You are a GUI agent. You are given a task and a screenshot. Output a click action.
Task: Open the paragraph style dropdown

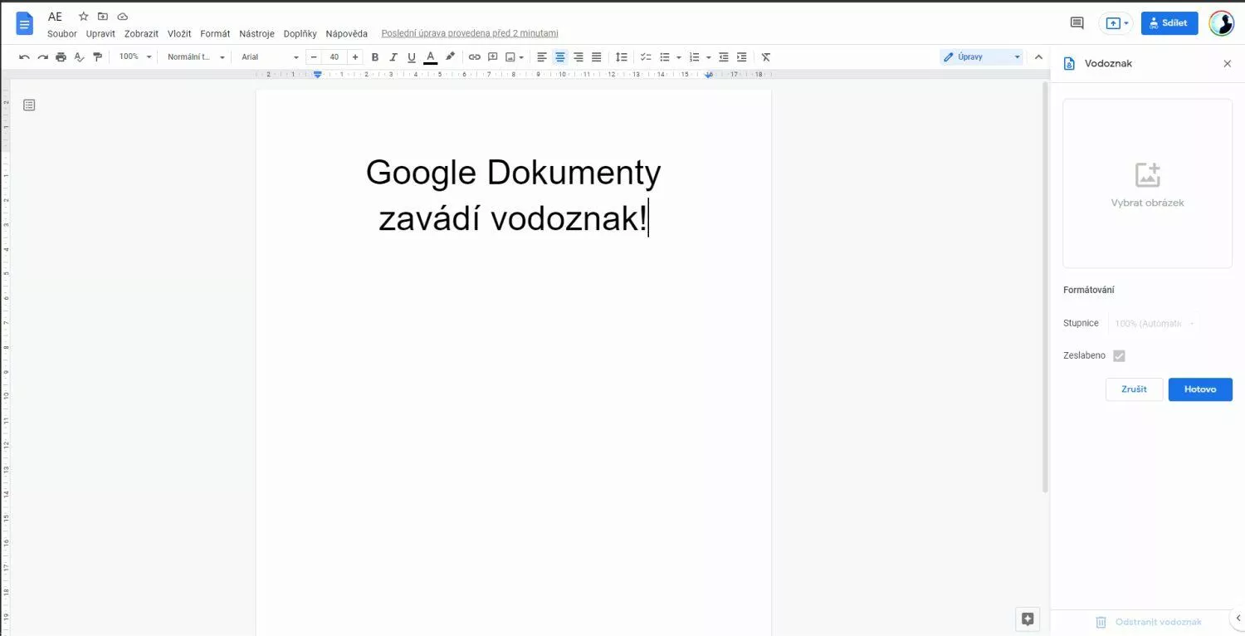(196, 57)
